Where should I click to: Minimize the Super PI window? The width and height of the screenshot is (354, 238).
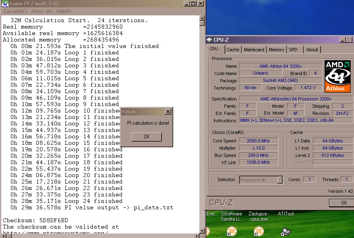point(186,4)
